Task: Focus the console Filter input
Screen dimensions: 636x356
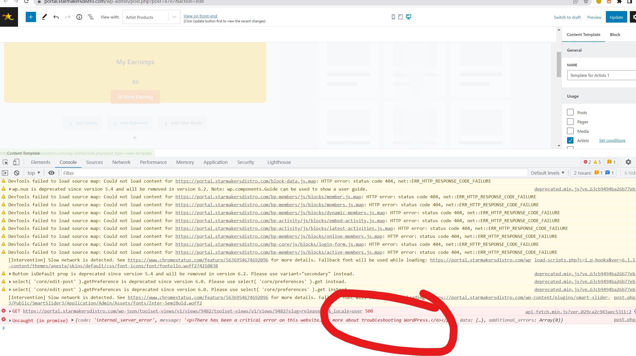Action: 295,173
